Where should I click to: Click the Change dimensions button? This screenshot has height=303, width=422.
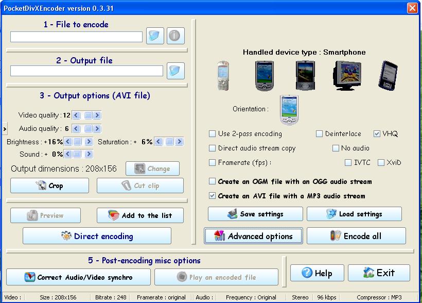[152, 169]
